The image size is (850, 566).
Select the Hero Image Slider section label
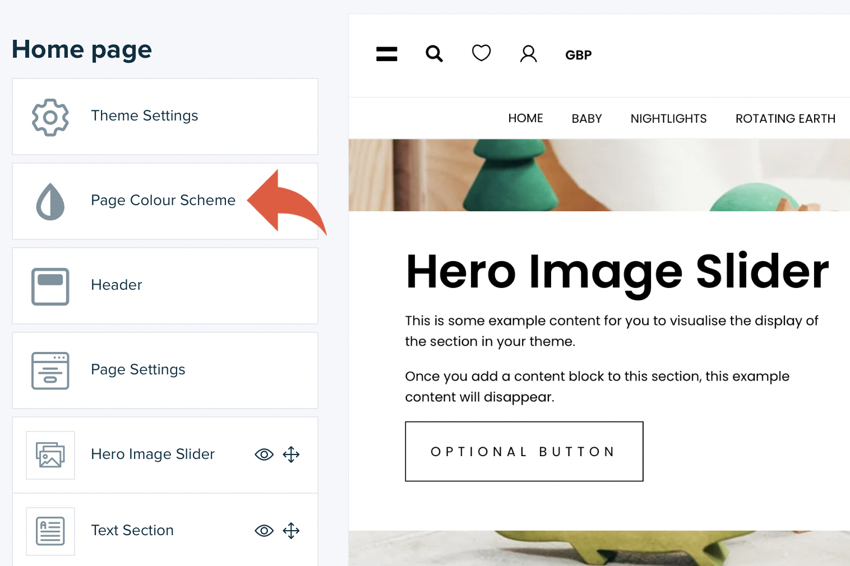pos(153,454)
